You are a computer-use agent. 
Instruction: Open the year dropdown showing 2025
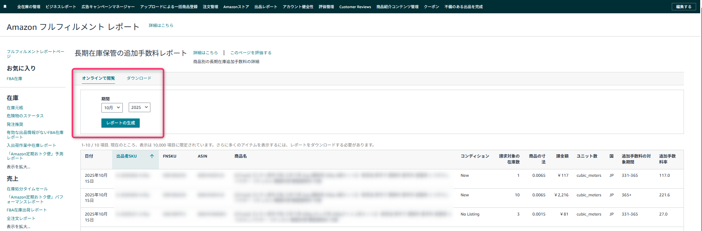pyautogui.click(x=139, y=107)
